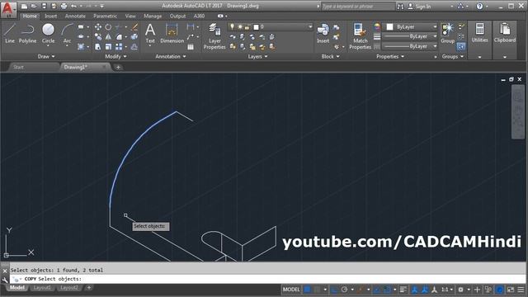Toggle the drawing grid display

(308, 290)
